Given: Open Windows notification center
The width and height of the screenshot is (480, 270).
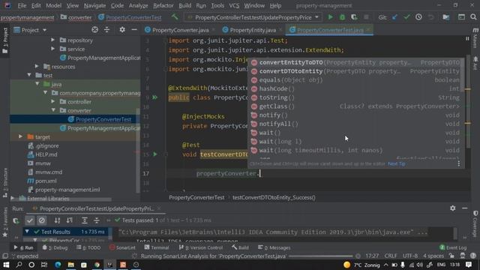Looking at the screenshot, I should [x=469, y=265].
